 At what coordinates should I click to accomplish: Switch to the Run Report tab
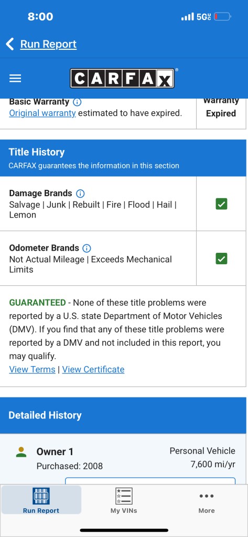[x=41, y=500]
